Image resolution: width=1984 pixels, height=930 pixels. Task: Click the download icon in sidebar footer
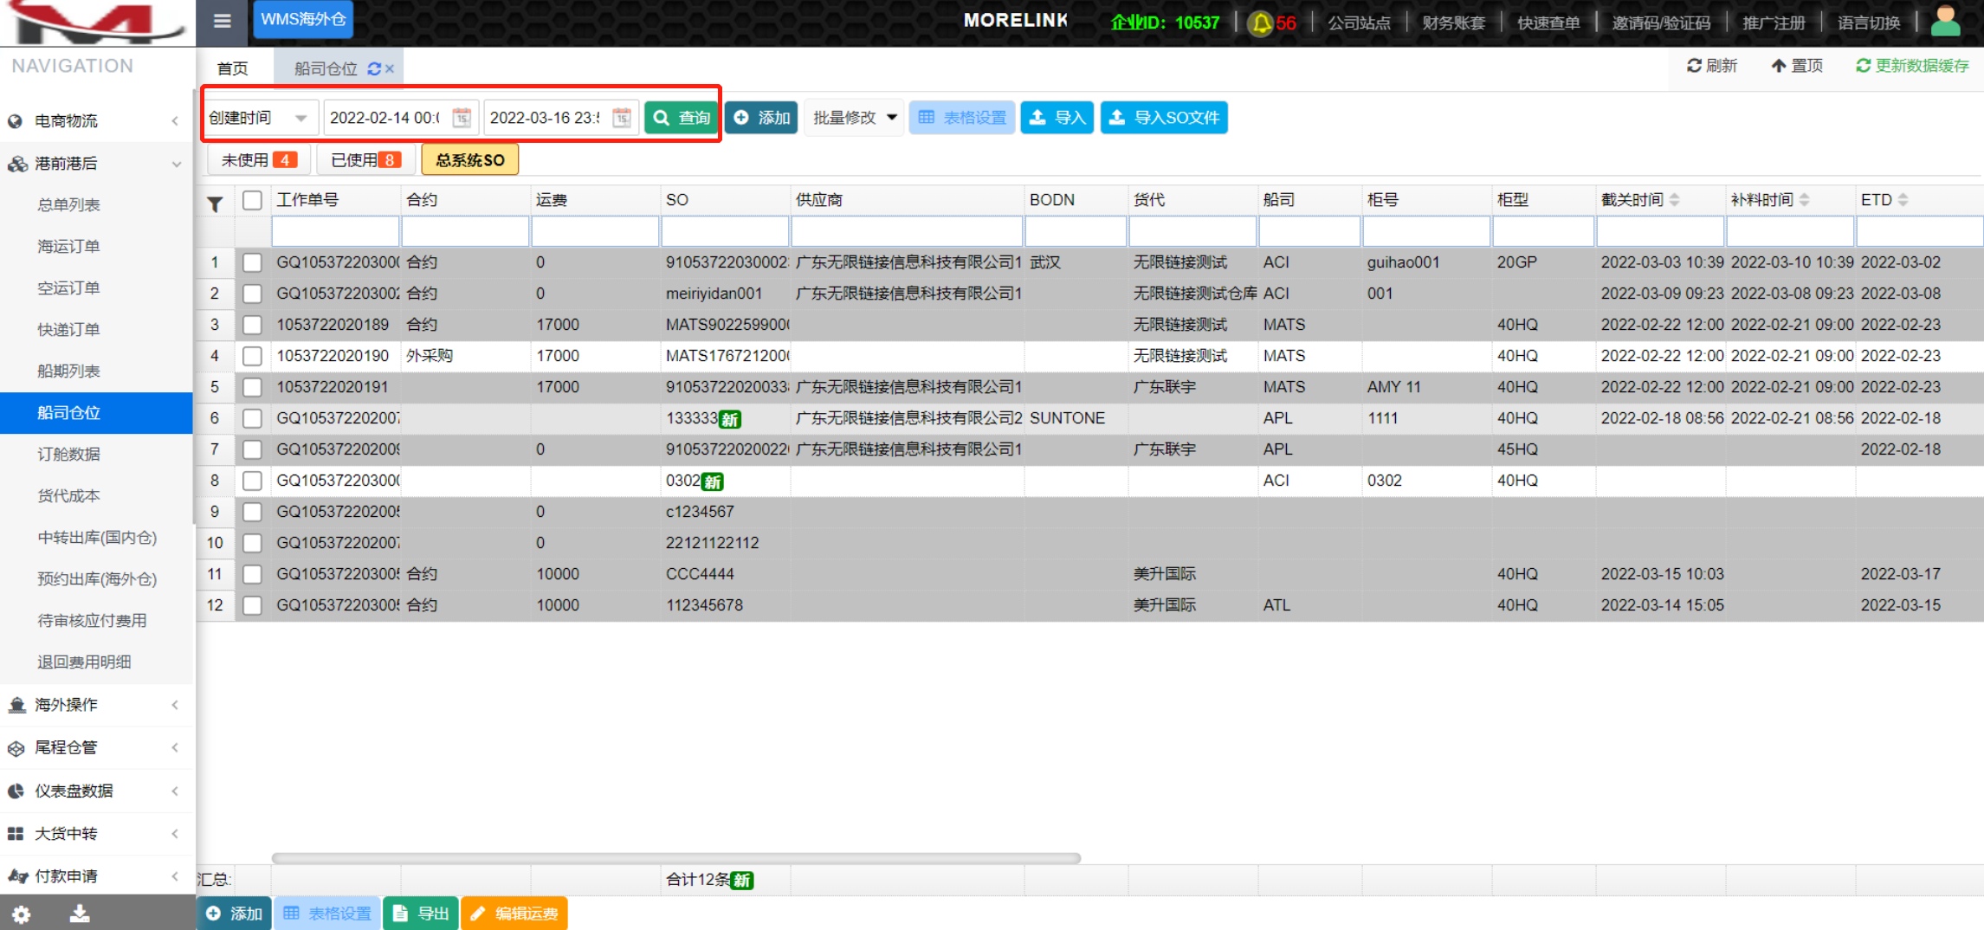pos(80,914)
